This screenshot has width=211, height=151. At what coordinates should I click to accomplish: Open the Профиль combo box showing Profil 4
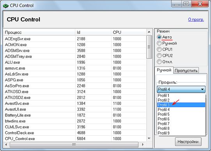coord(181,89)
